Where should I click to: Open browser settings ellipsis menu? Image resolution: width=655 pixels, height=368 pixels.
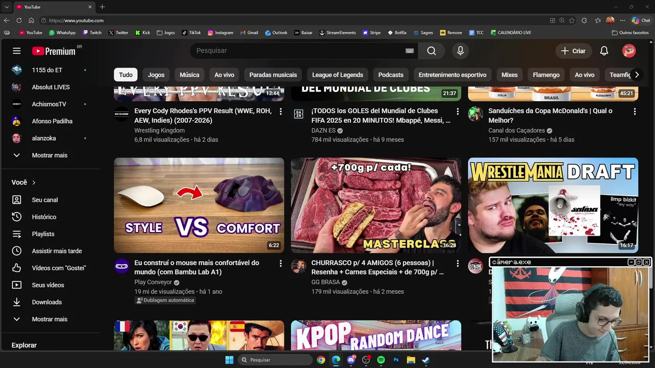[x=623, y=20]
